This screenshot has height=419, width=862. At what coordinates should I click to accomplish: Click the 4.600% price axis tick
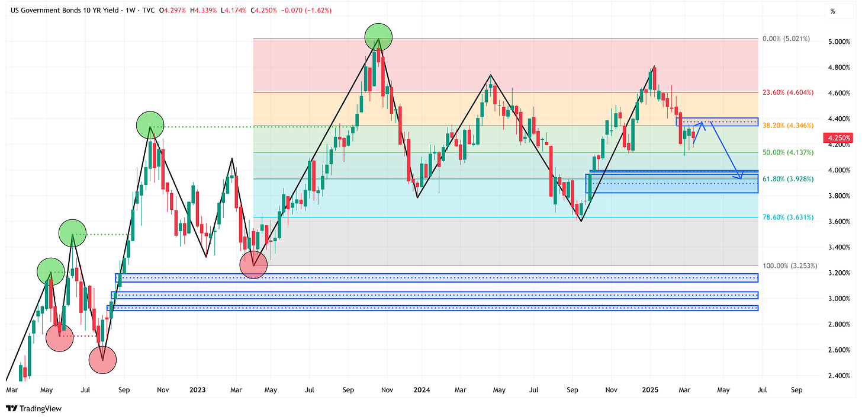pos(840,93)
